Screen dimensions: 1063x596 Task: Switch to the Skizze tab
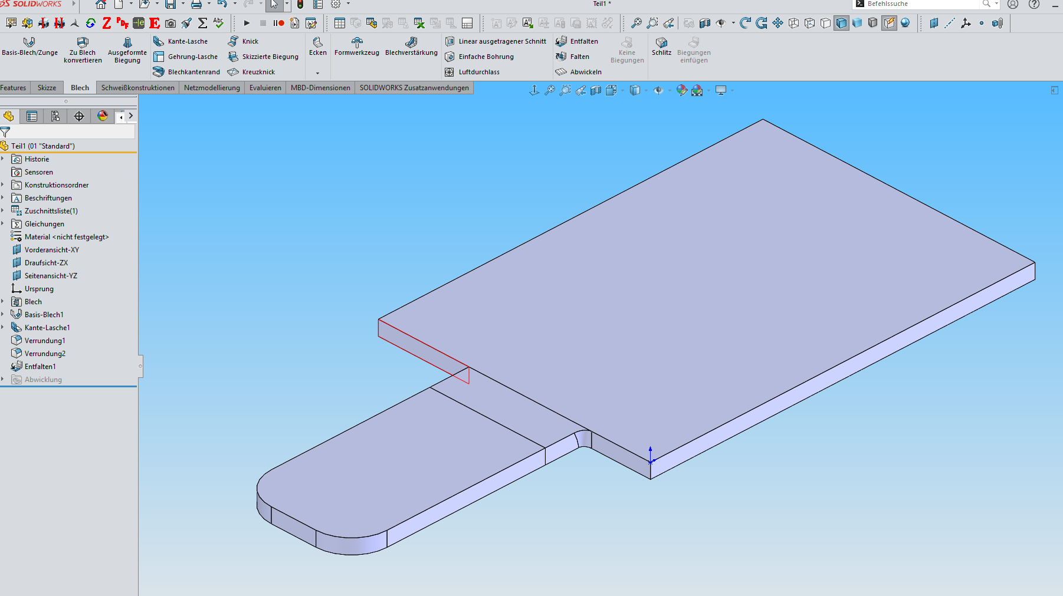pos(47,88)
